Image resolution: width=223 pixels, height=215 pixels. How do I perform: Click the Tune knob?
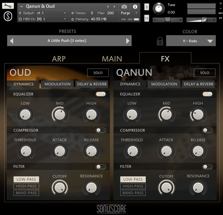pyautogui.click(x=159, y=9)
